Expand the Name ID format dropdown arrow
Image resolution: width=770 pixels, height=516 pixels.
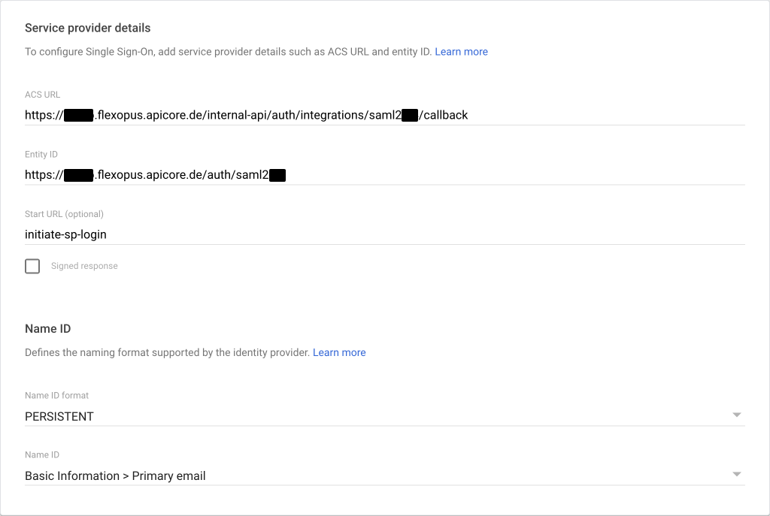coord(736,415)
